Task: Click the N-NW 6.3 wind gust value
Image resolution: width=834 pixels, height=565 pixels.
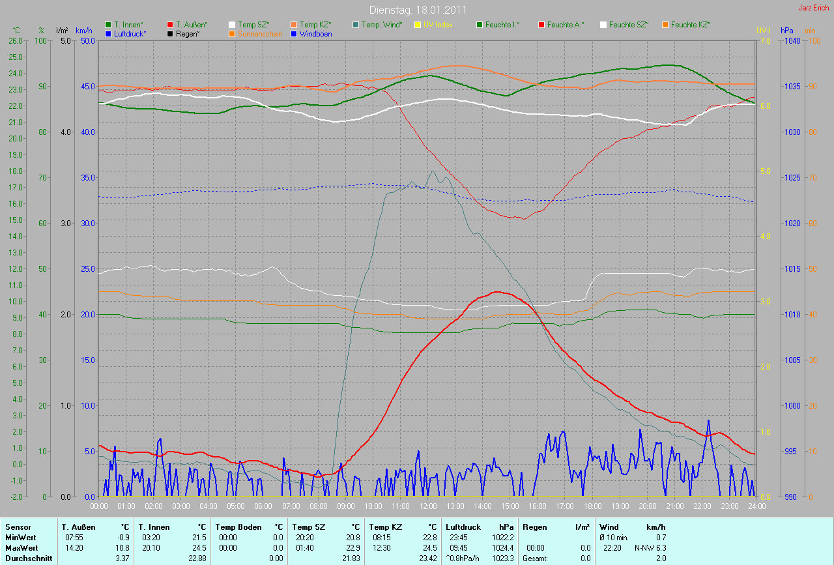Action: click(652, 548)
